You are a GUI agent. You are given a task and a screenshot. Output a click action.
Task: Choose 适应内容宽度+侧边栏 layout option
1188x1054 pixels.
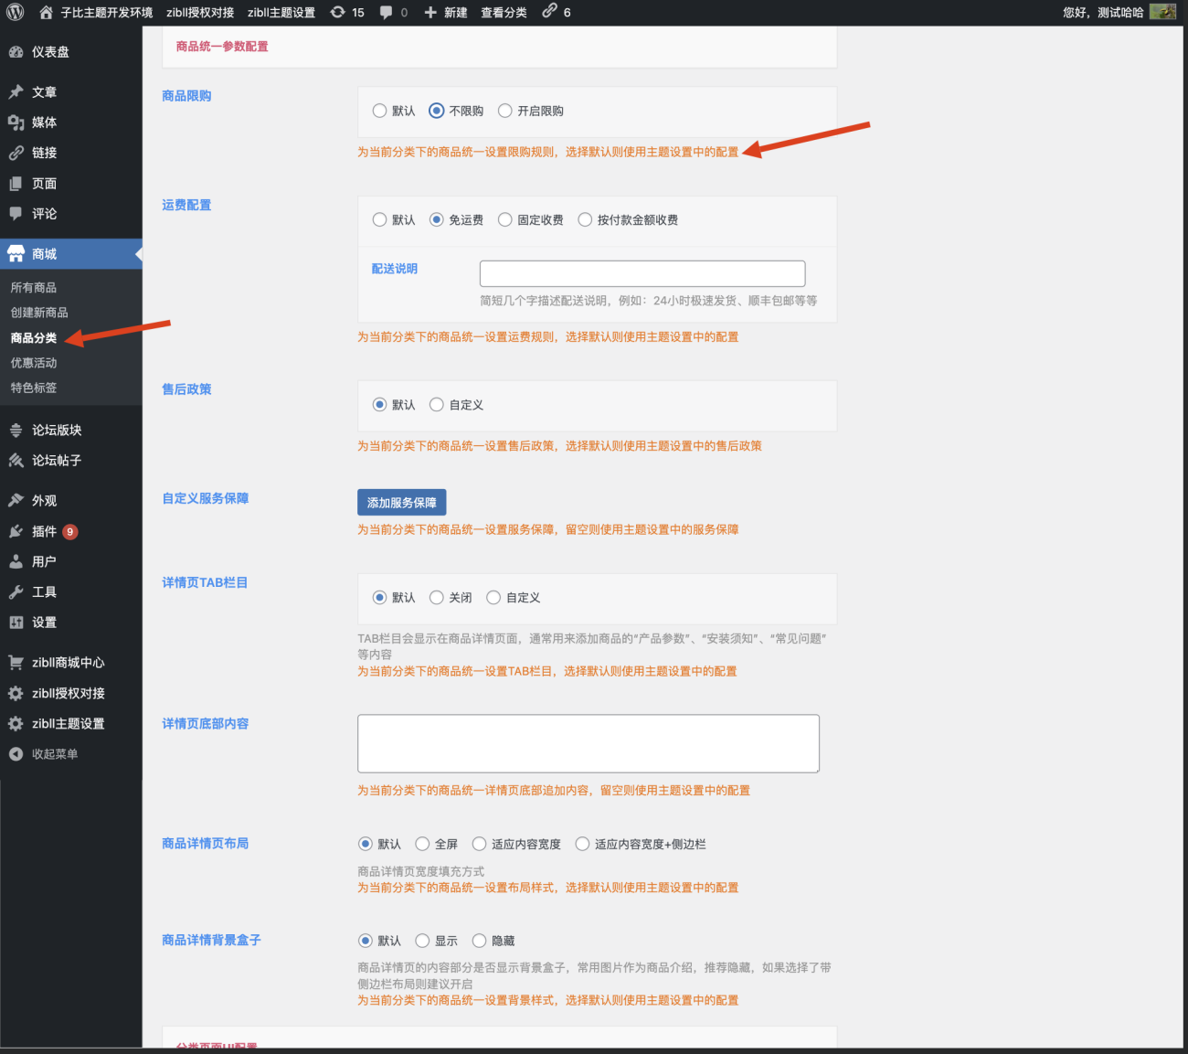pyautogui.click(x=582, y=844)
